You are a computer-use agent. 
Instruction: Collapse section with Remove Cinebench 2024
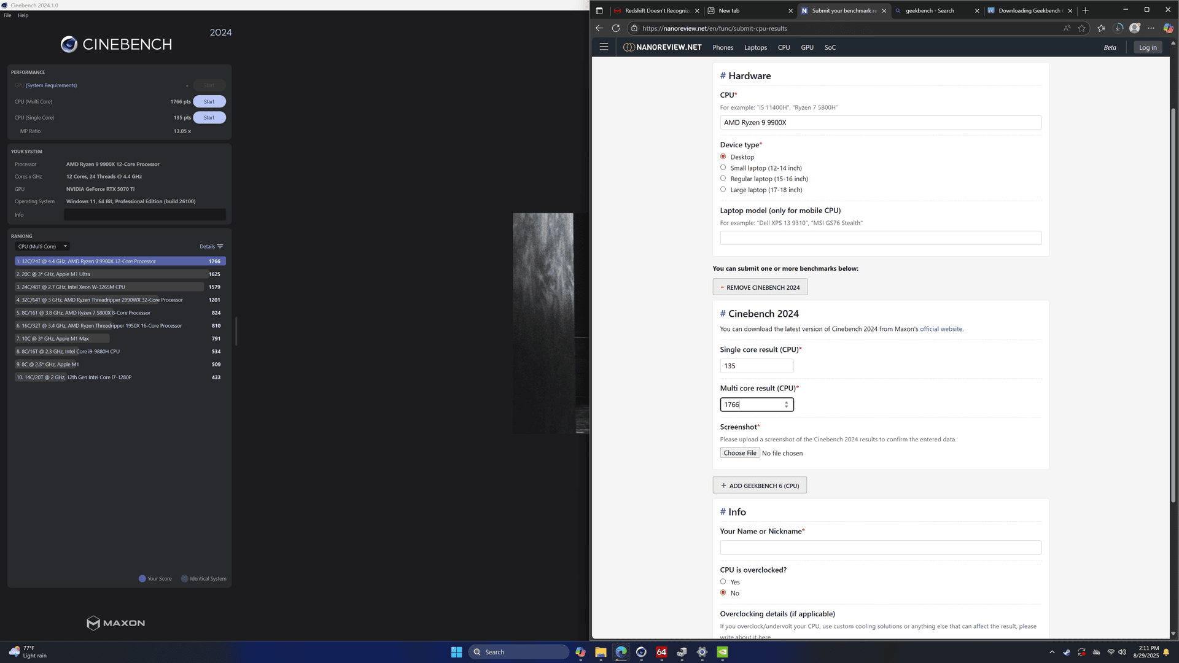760,287
